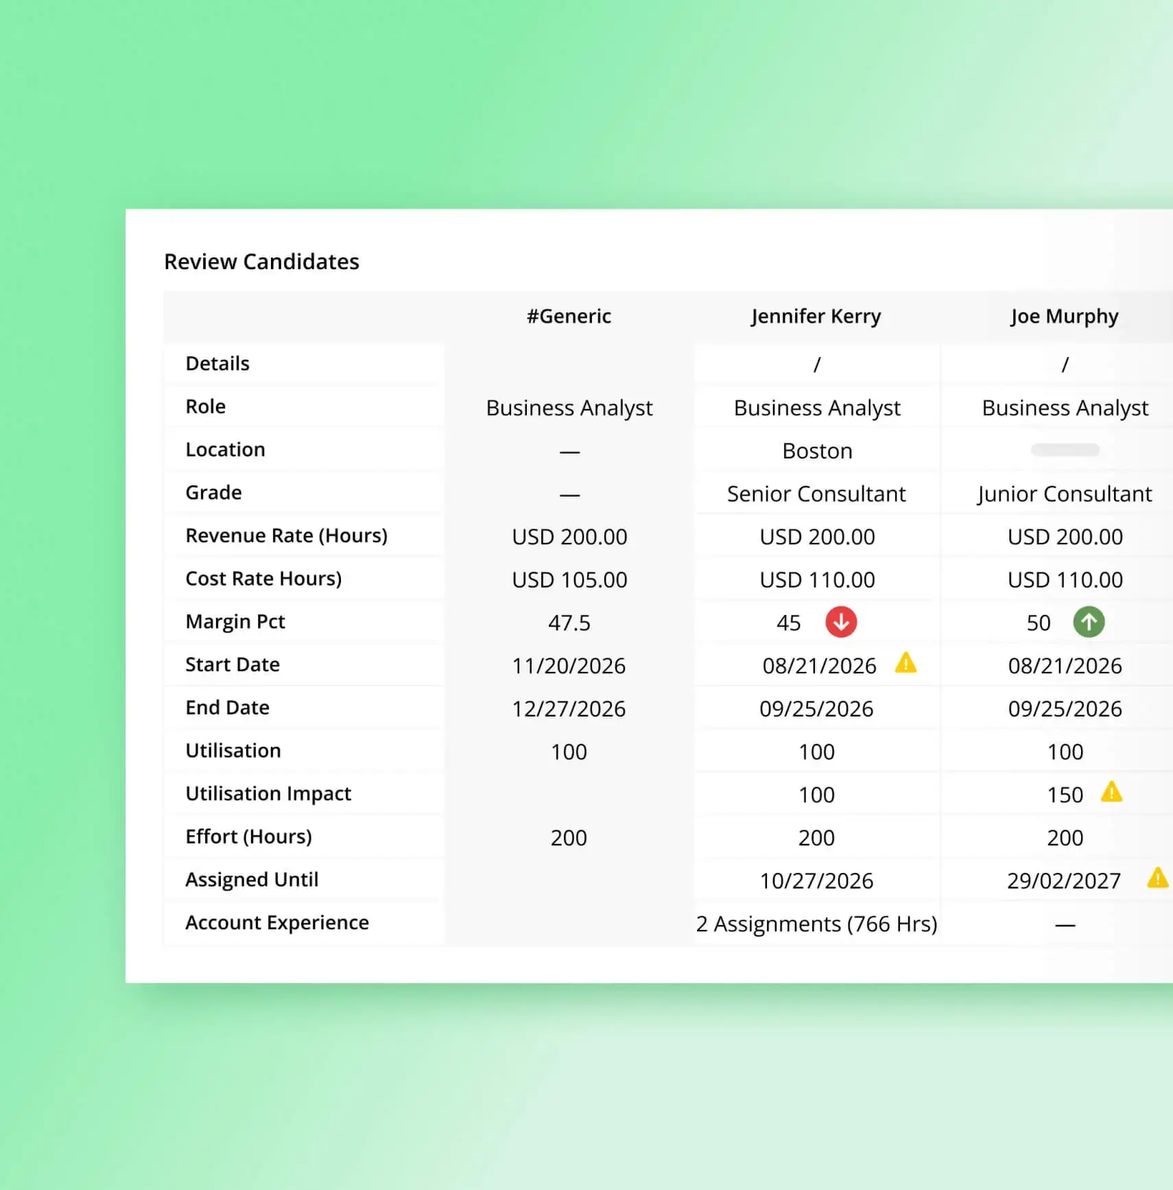
Task: Click the green upward margin arrow for Joe Murphy
Action: 1089,622
